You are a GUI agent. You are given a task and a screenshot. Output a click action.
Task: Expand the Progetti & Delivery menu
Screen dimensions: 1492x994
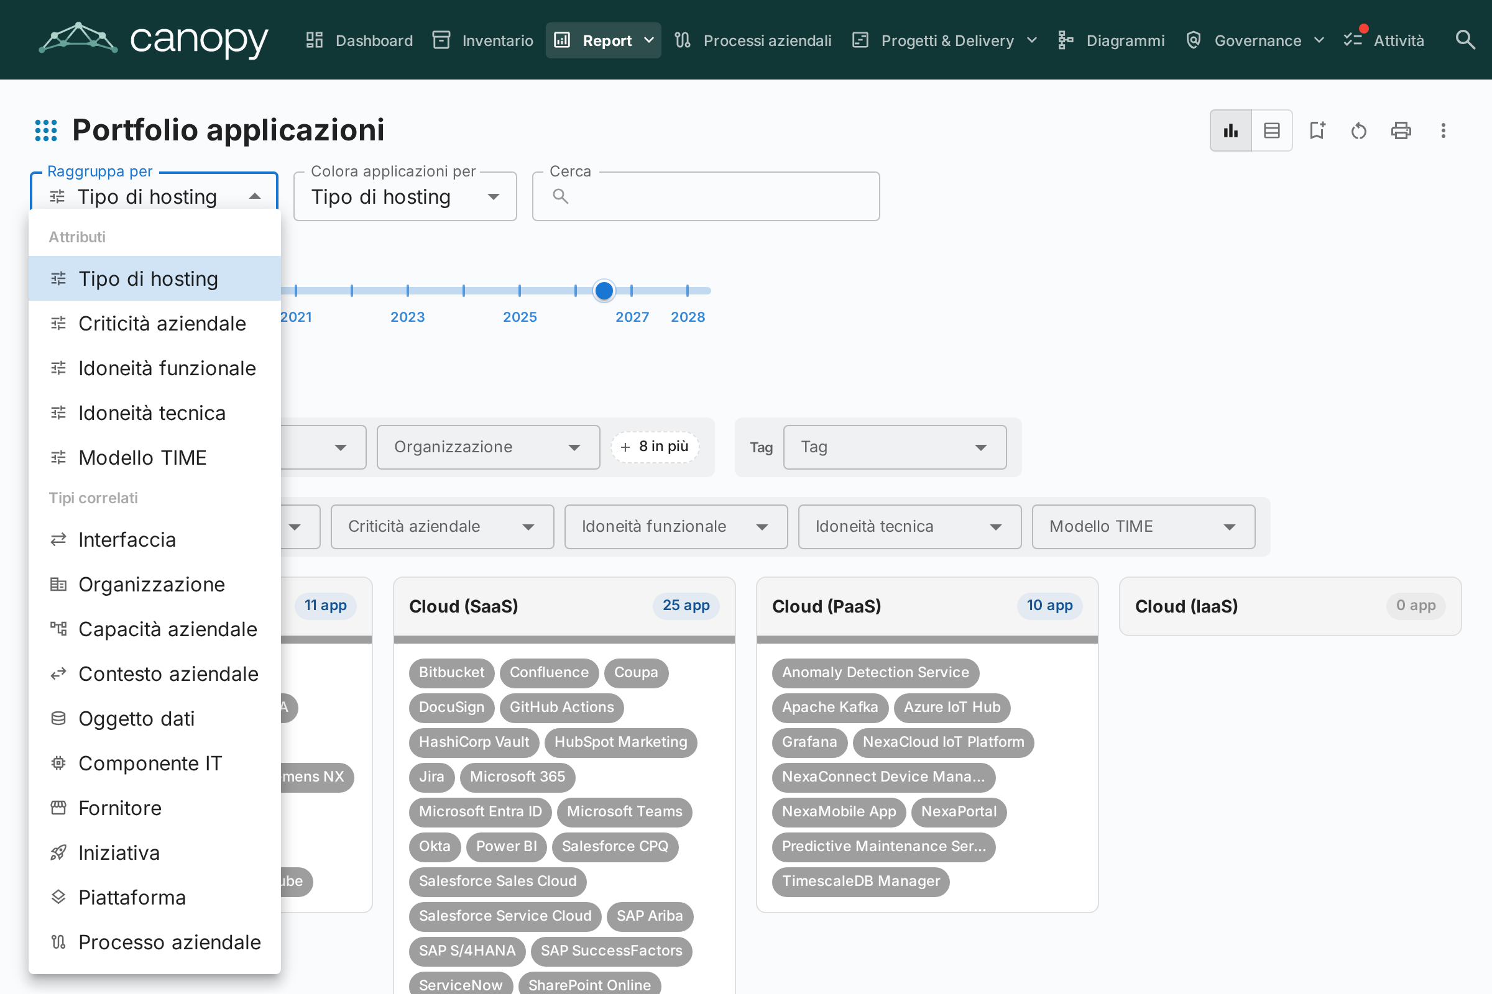[x=945, y=40]
